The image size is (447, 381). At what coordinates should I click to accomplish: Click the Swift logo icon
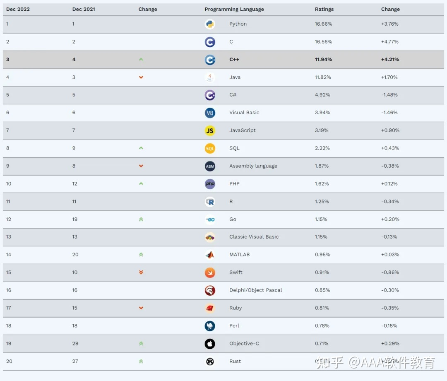tap(210, 272)
